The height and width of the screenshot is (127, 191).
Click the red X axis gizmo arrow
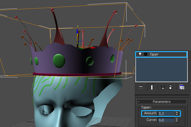coord(93,48)
